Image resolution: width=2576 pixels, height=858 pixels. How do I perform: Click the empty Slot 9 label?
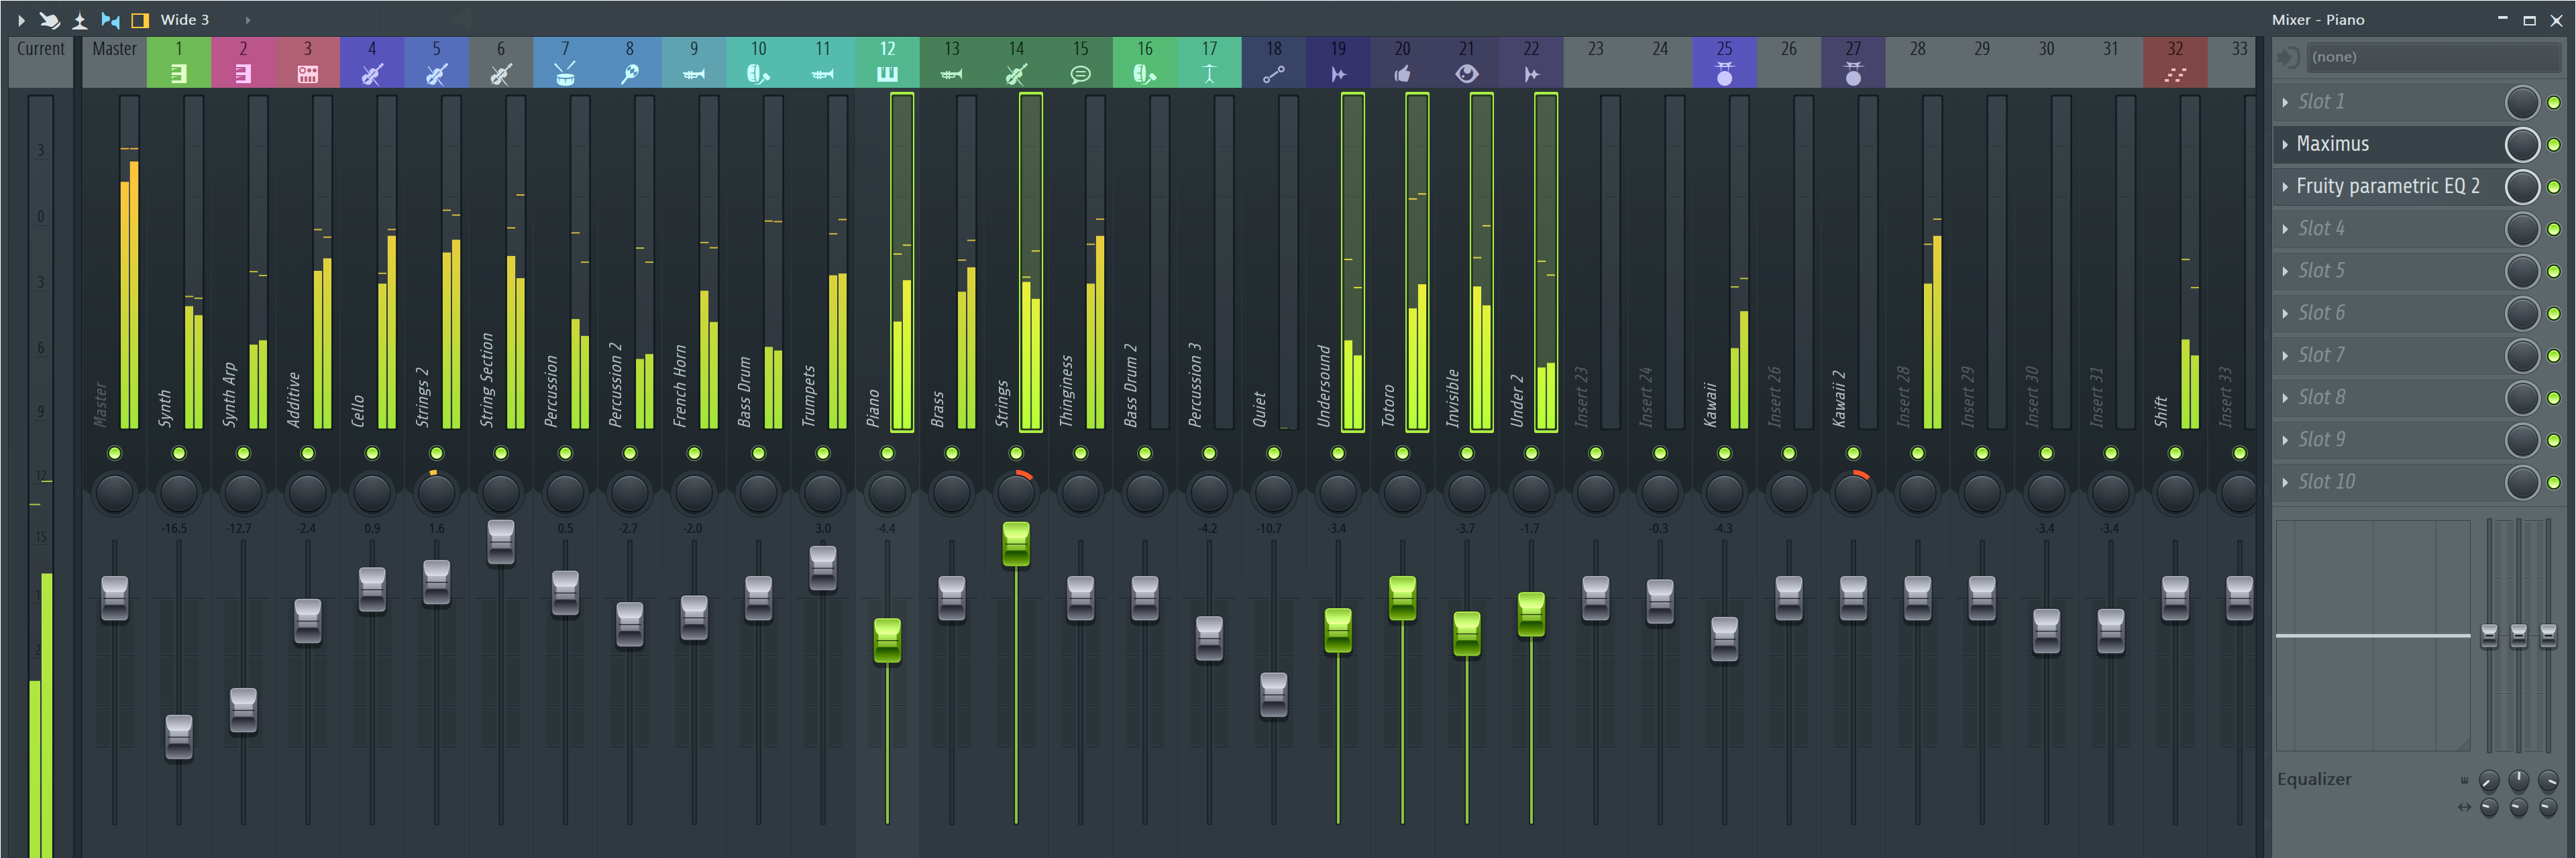click(2320, 440)
